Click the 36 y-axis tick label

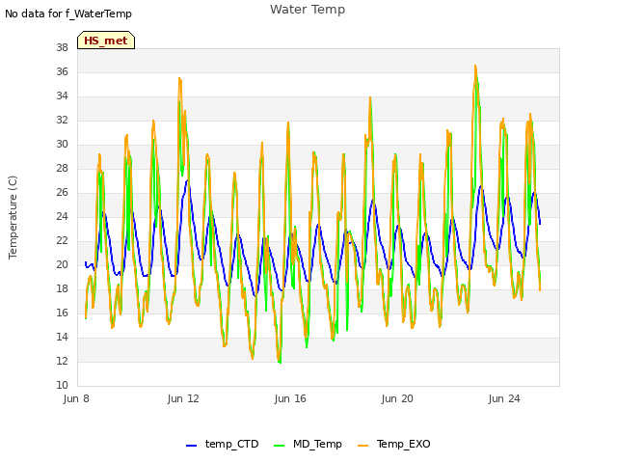(62, 71)
